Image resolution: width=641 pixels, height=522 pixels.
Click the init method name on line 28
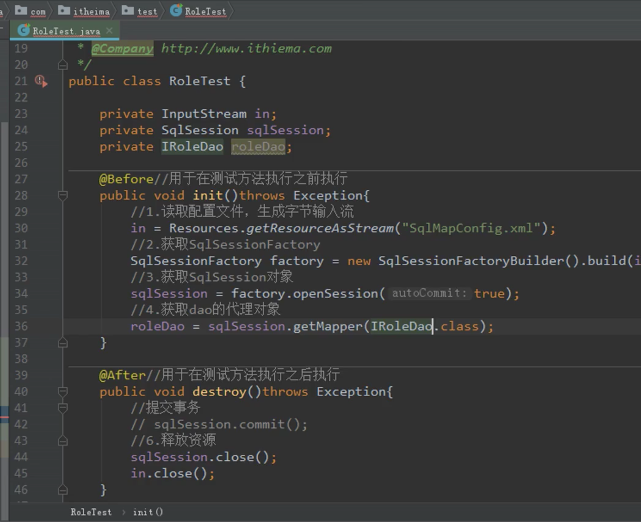coord(208,195)
